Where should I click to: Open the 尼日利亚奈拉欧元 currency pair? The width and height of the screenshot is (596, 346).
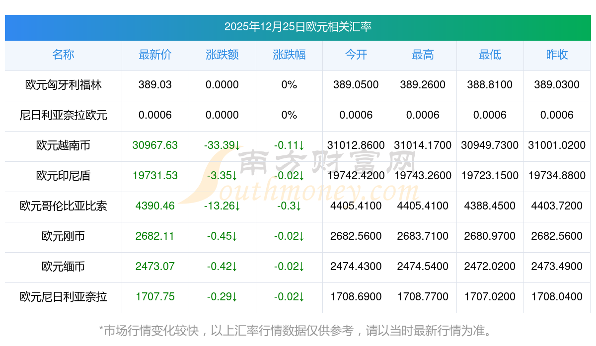point(63,115)
